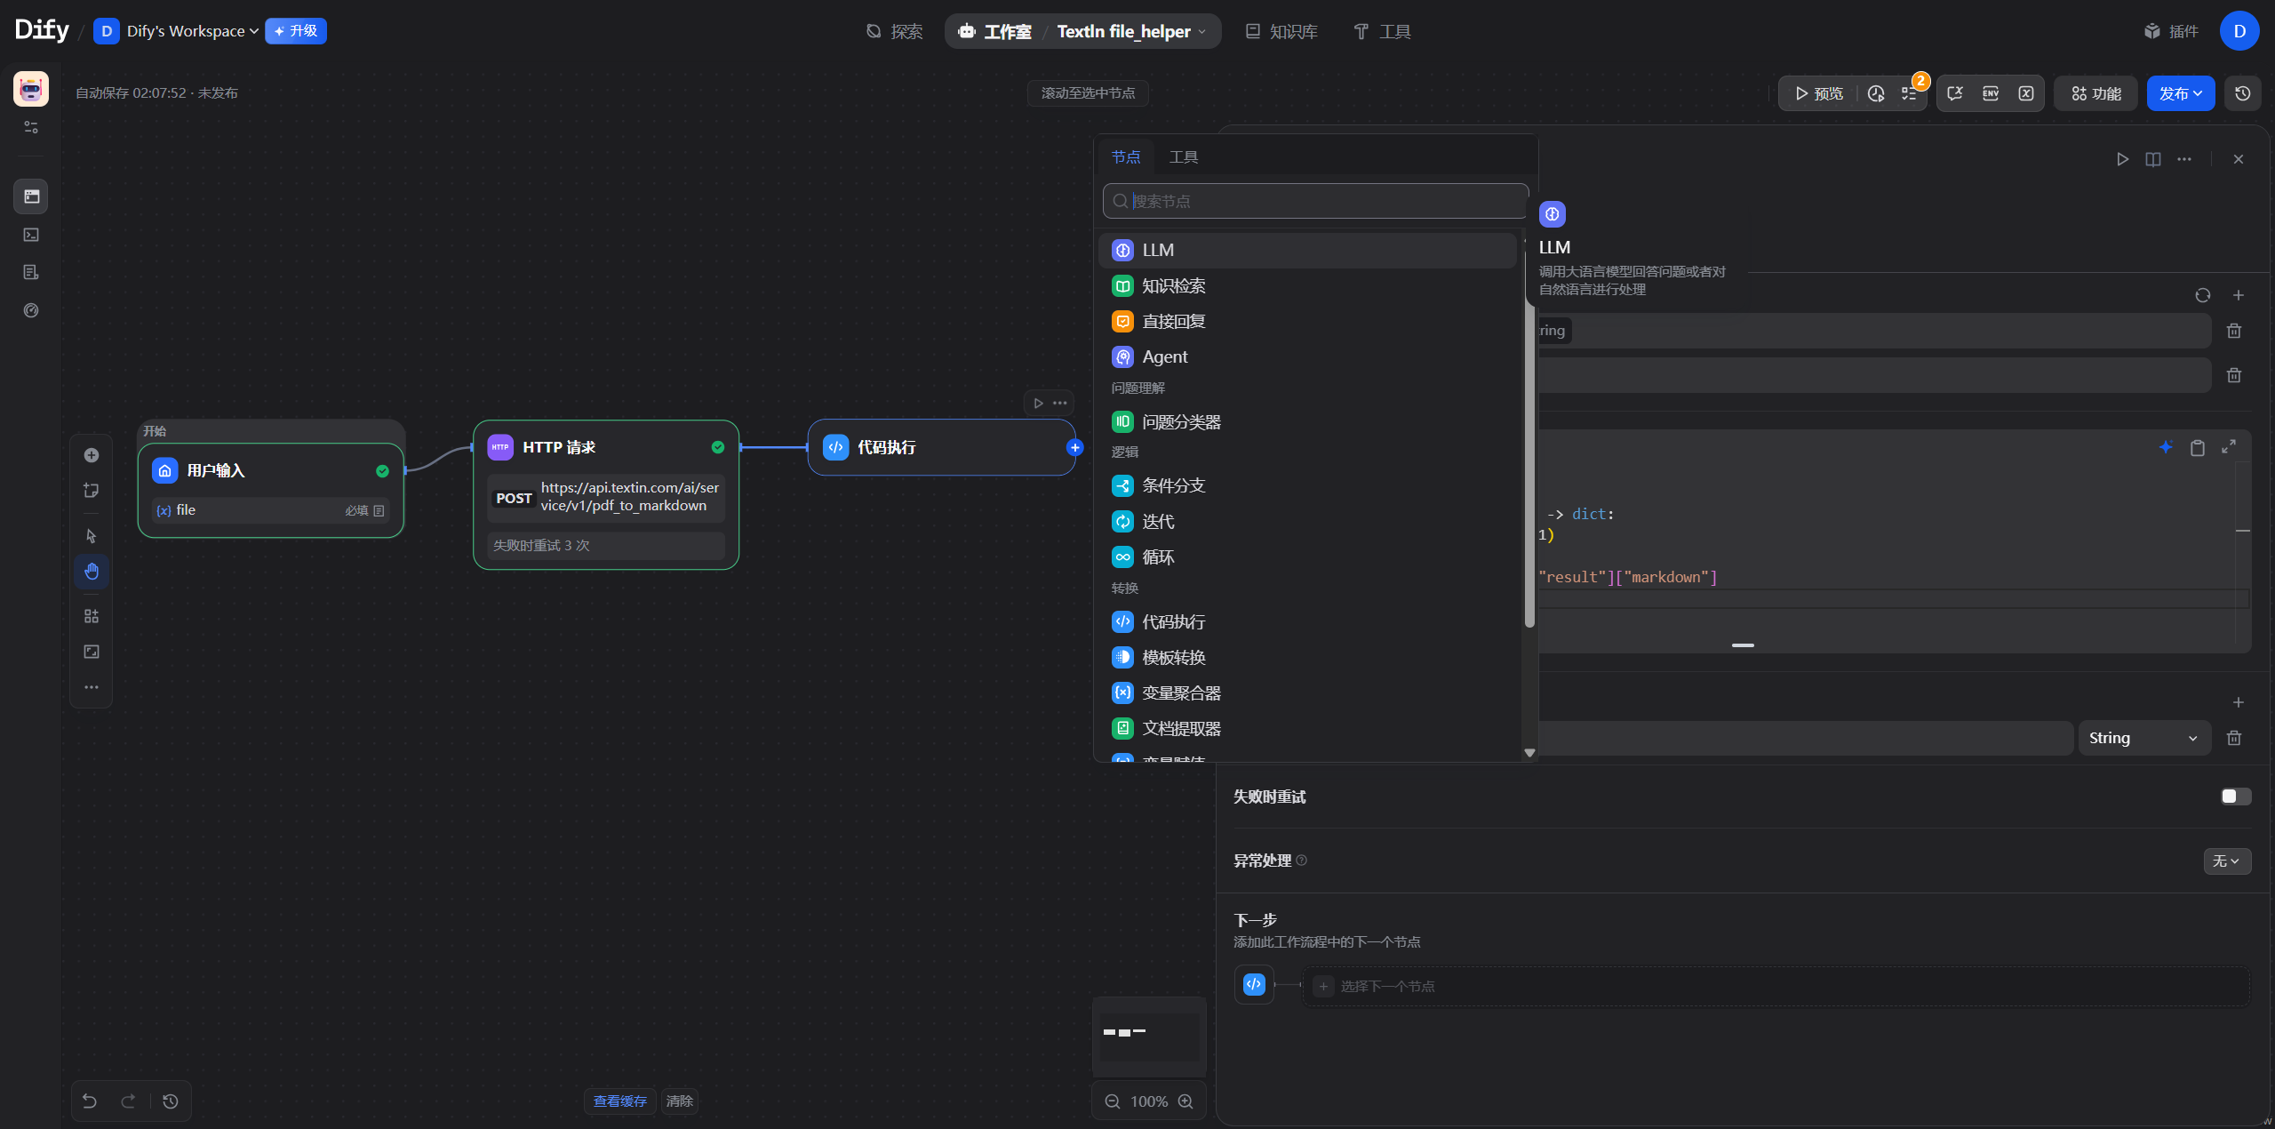Click the Preview button

pos(1819,93)
